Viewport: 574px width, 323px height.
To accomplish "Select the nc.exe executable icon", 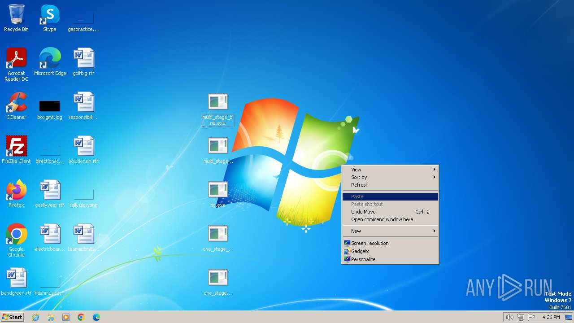I will 218,194.
